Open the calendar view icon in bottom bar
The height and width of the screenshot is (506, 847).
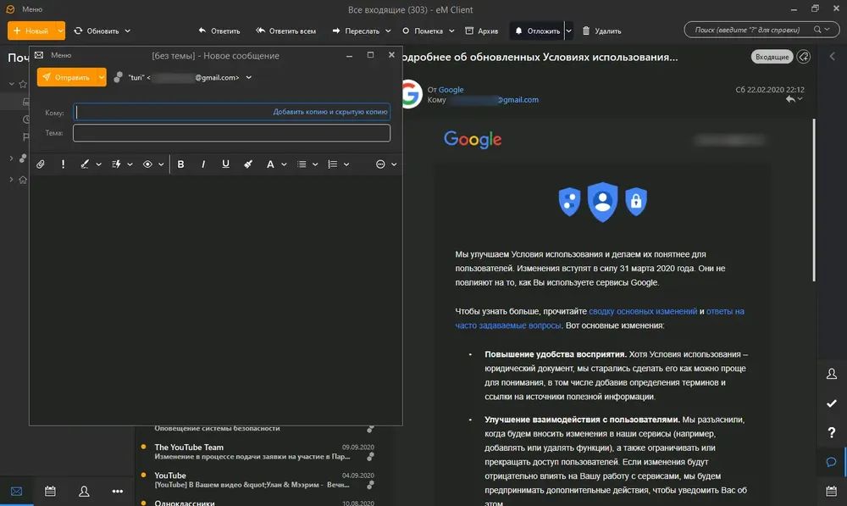[x=50, y=491]
